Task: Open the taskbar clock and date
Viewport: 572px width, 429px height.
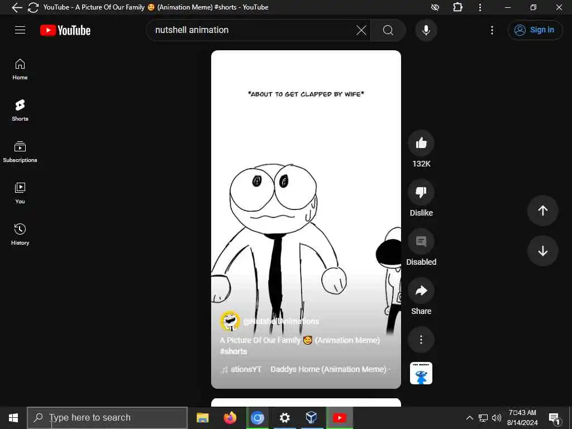Action: pos(522,418)
